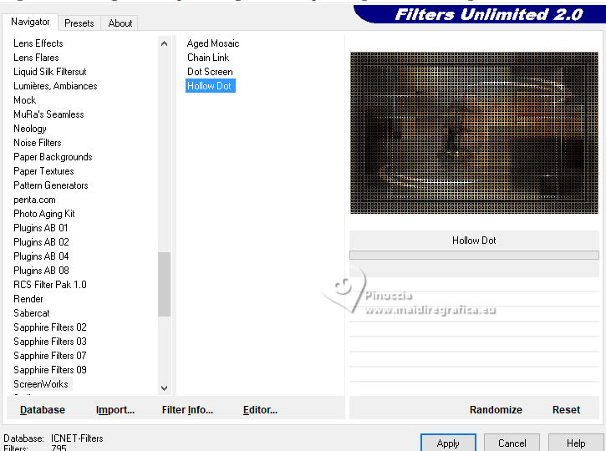Select Mock filter category

point(25,100)
